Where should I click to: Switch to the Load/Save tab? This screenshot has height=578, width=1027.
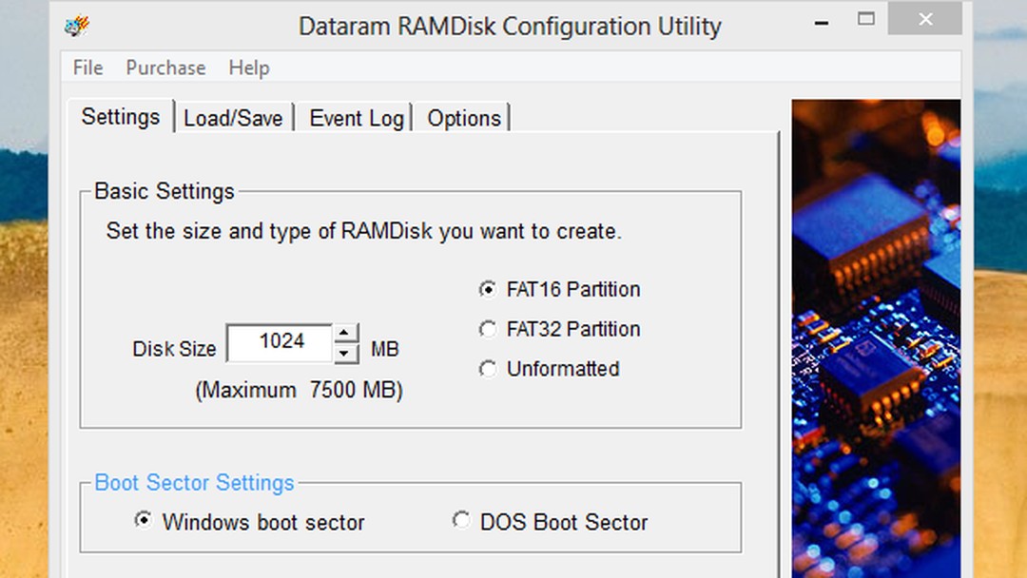(x=233, y=117)
